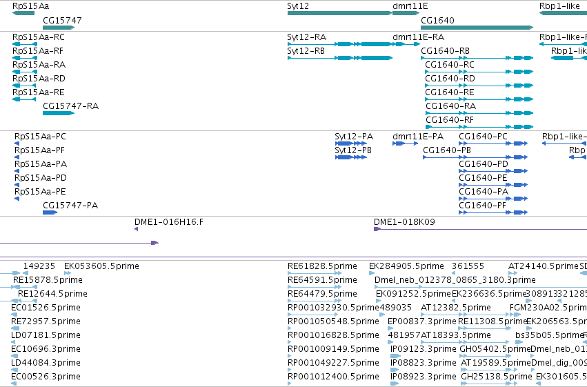Open the dmrt11E-RA transcript
The height and width of the screenshot is (387, 587).
pos(406,44)
